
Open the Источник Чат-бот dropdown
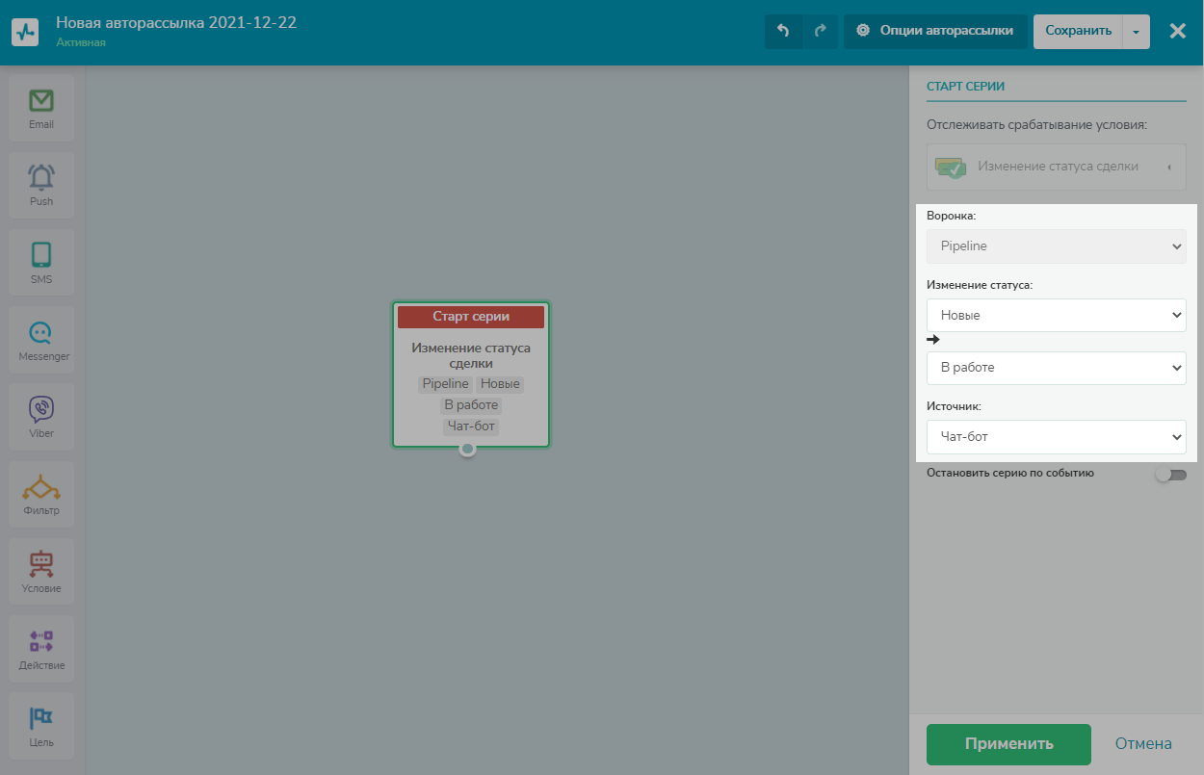pyautogui.click(x=1057, y=437)
